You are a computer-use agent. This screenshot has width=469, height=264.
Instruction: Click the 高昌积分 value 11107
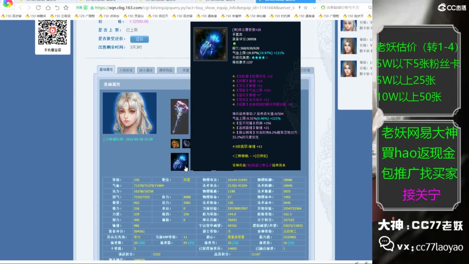tap(256, 254)
